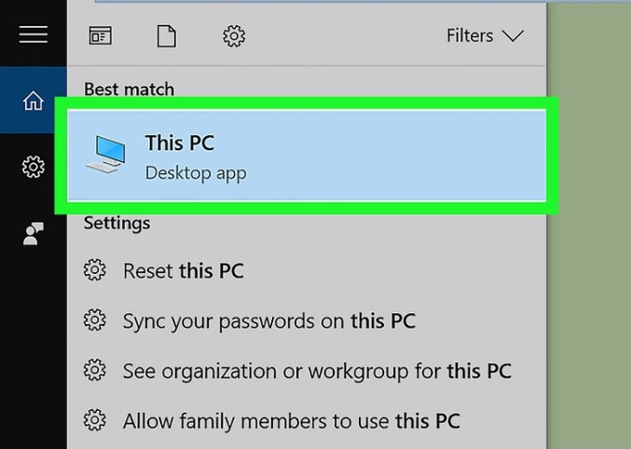
Task: Open See organization or workgroup for this PC
Action: pyautogui.click(x=307, y=371)
